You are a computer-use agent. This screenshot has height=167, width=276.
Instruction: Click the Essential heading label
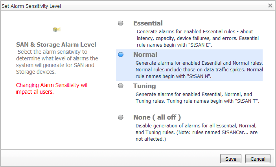point(148,23)
